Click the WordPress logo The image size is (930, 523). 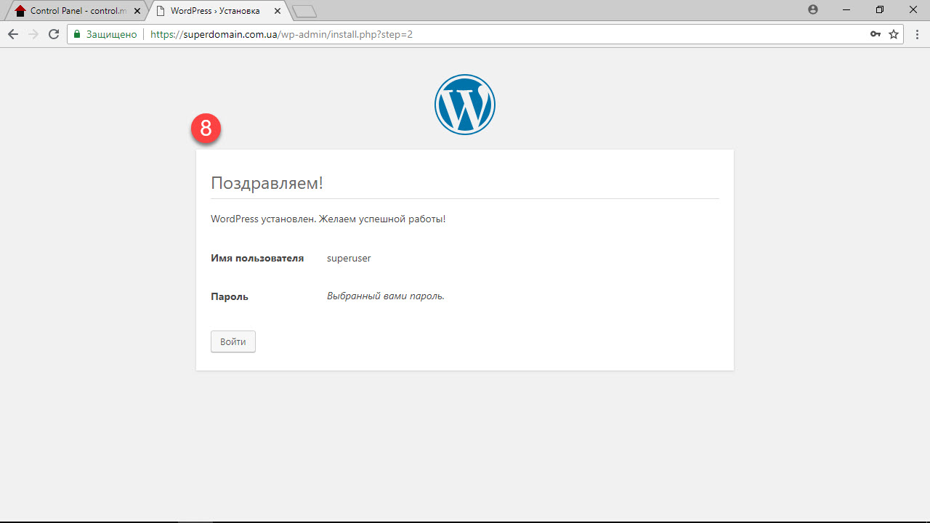465,105
